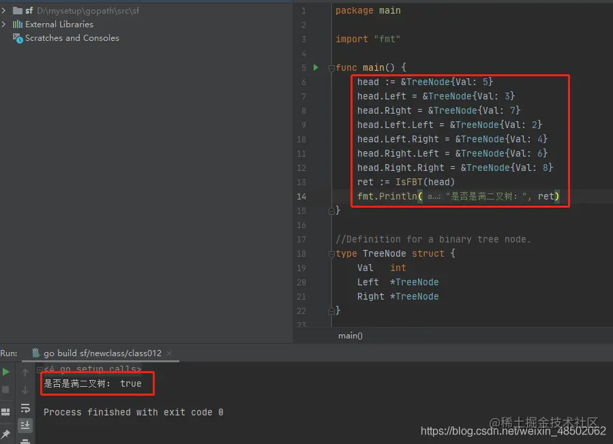Click the Go gopher icon on run tab

pyautogui.click(x=36, y=353)
